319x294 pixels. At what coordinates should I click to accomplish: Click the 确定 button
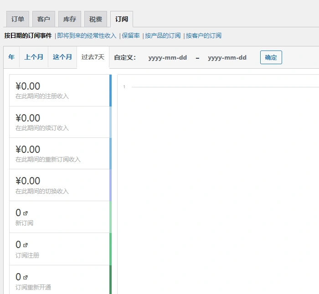point(271,57)
